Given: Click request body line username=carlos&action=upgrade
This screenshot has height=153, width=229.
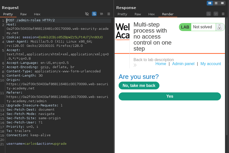Looking at the screenshot, I should [37, 144].
